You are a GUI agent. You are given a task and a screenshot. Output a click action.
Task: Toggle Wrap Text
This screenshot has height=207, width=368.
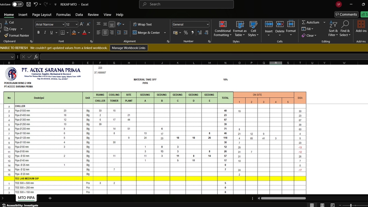143,25
